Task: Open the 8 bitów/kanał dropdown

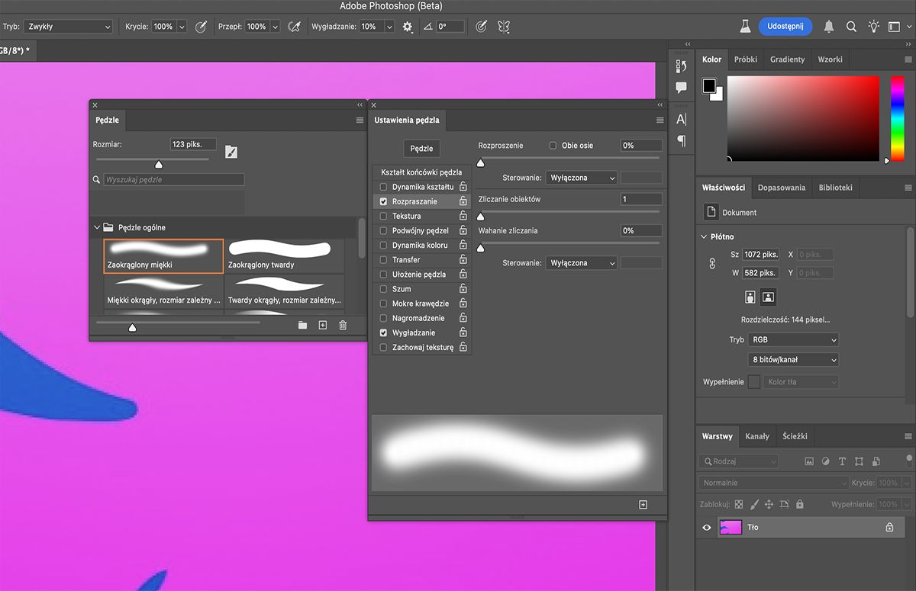Action: 793,360
